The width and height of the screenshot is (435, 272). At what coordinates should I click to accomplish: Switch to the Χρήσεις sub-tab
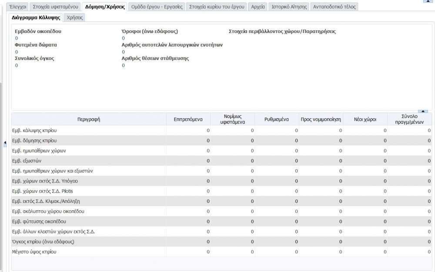tap(75, 17)
